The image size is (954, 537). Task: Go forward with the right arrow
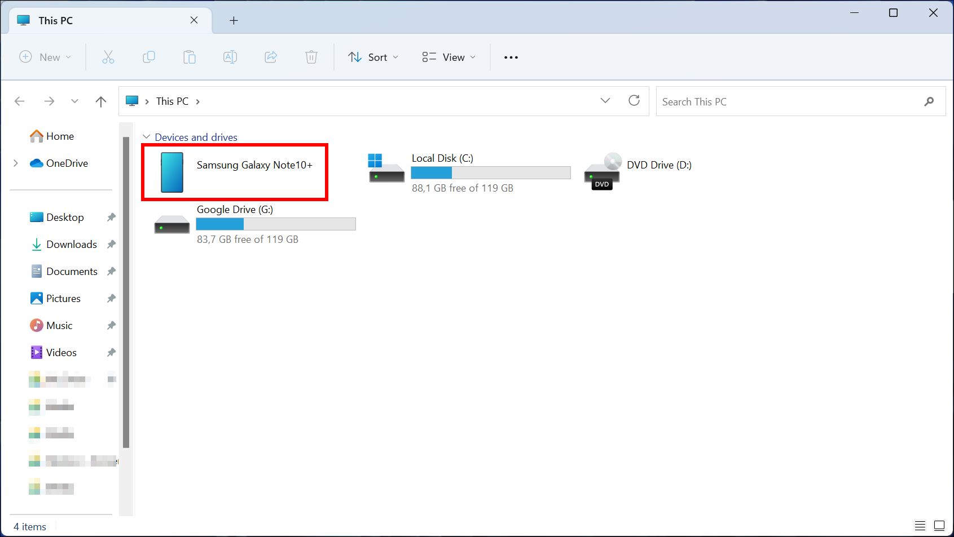(49, 101)
